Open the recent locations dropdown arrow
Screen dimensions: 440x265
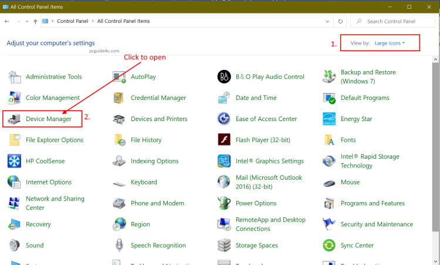tap(28, 21)
